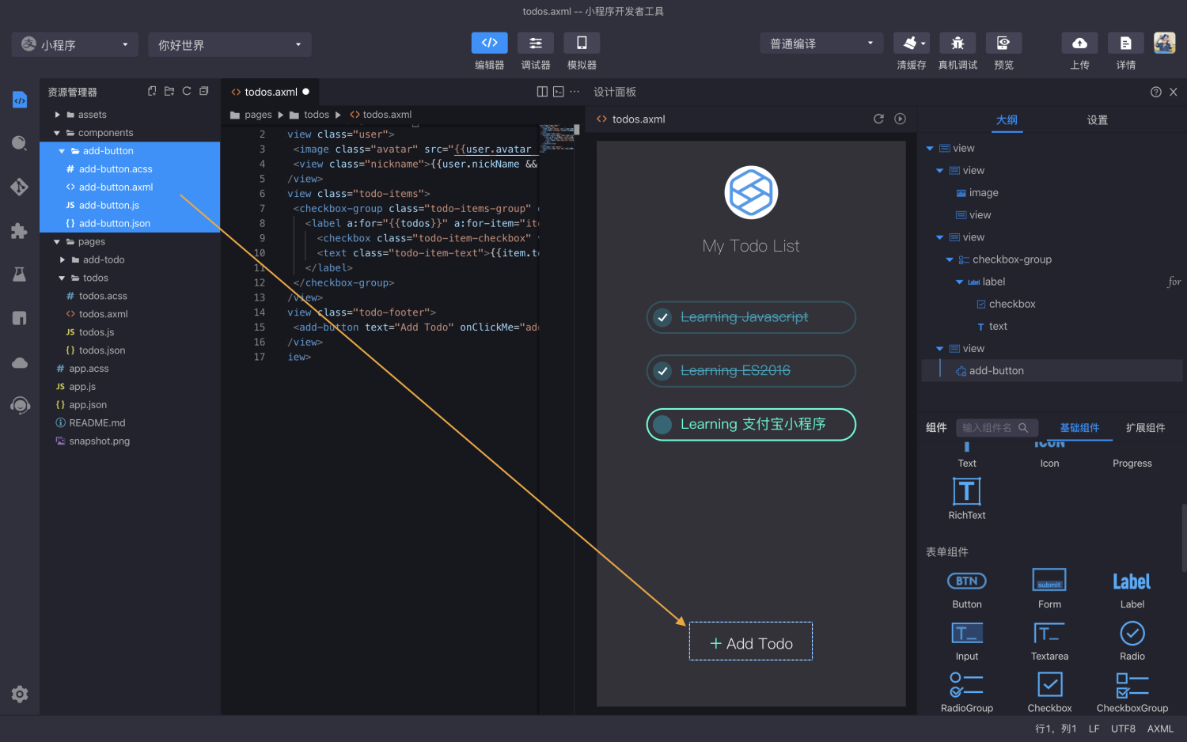Click the new folder icon in 资源管理器
1187x742 pixels.
[169, 91]
